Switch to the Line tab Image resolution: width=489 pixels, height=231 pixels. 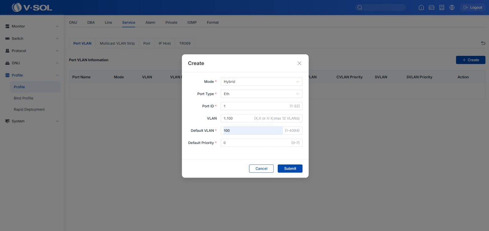(108, 23)
